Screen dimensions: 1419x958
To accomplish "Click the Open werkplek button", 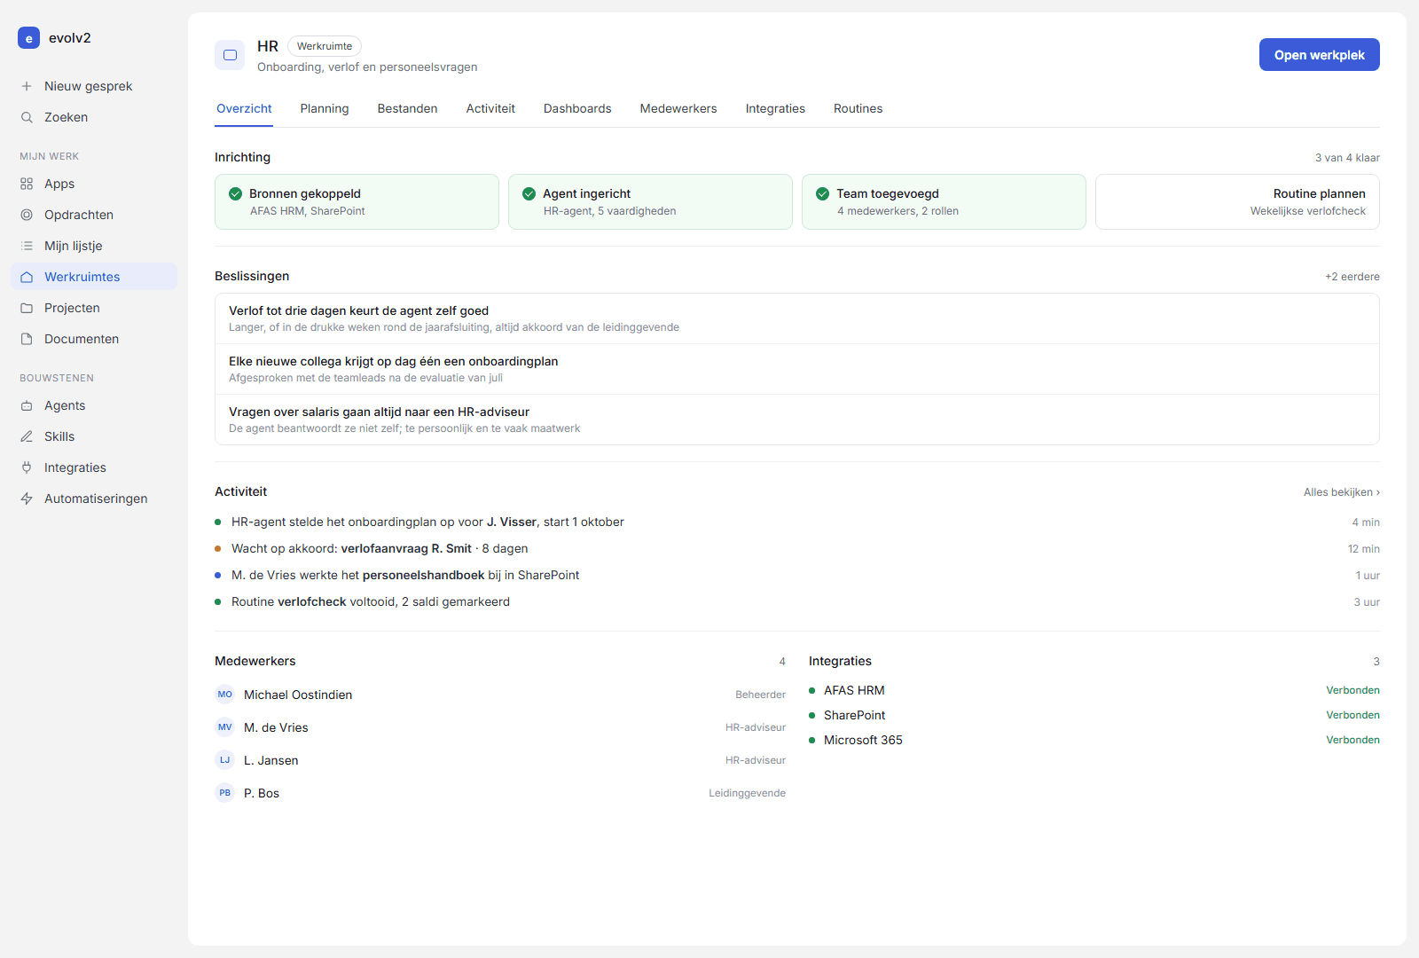I will click(x=1320, y=55).
